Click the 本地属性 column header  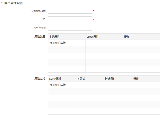(x=55, y=37)
